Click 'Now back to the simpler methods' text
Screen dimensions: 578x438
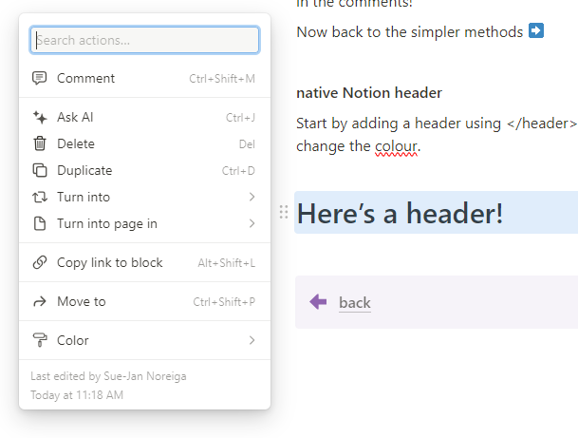coord(410,32)
